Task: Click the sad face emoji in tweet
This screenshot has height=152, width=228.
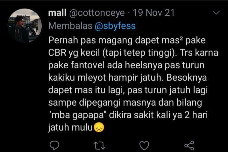Action: (99, 127)
